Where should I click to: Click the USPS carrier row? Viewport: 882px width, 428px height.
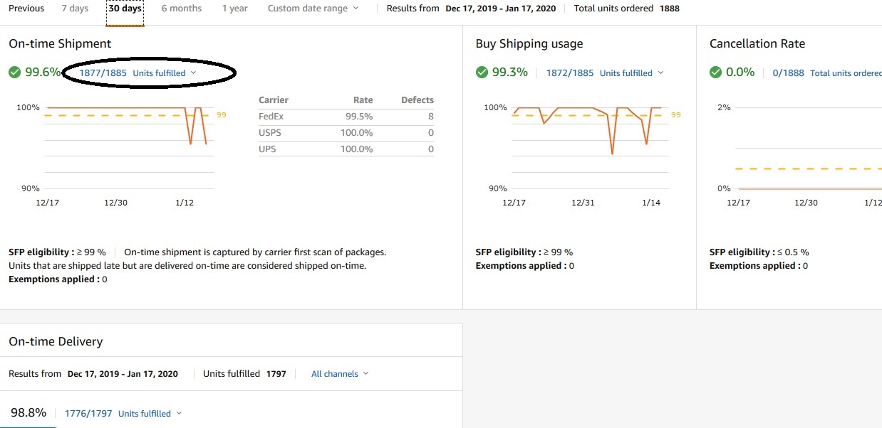(x=346, y=133)
